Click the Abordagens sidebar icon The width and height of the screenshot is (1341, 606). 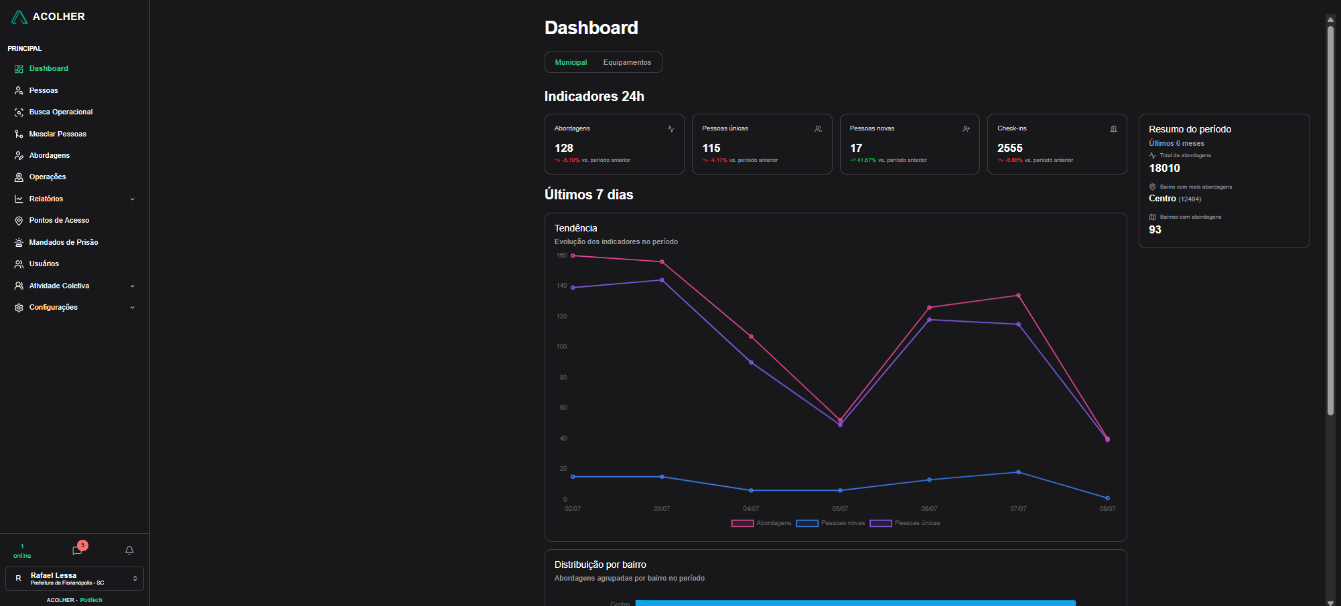(19, 155)
